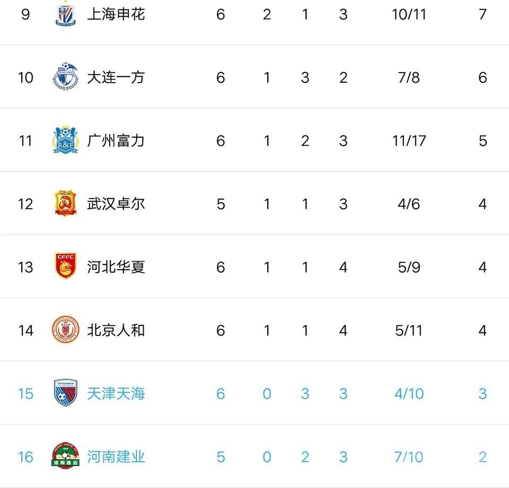
Task: Open the 武汉卓尔 club link
Action: click(116, 203)
